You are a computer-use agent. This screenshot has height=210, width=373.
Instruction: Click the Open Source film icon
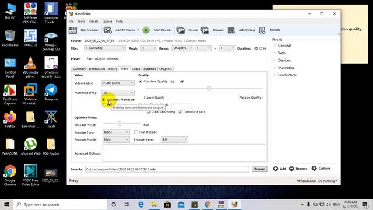[73, 30]
